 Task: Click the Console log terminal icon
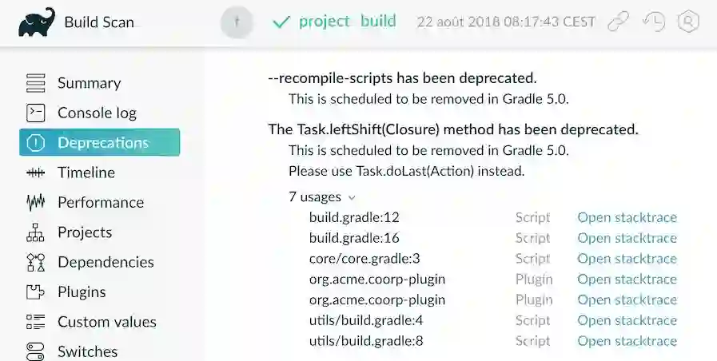pyautogui.click(x=36, y=113)
